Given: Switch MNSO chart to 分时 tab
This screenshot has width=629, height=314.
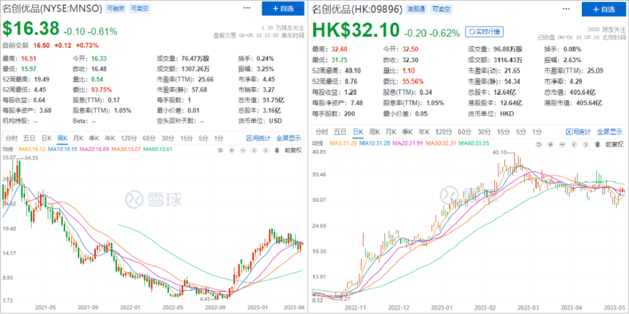Looking at the screenshot, I should (11, 138).
